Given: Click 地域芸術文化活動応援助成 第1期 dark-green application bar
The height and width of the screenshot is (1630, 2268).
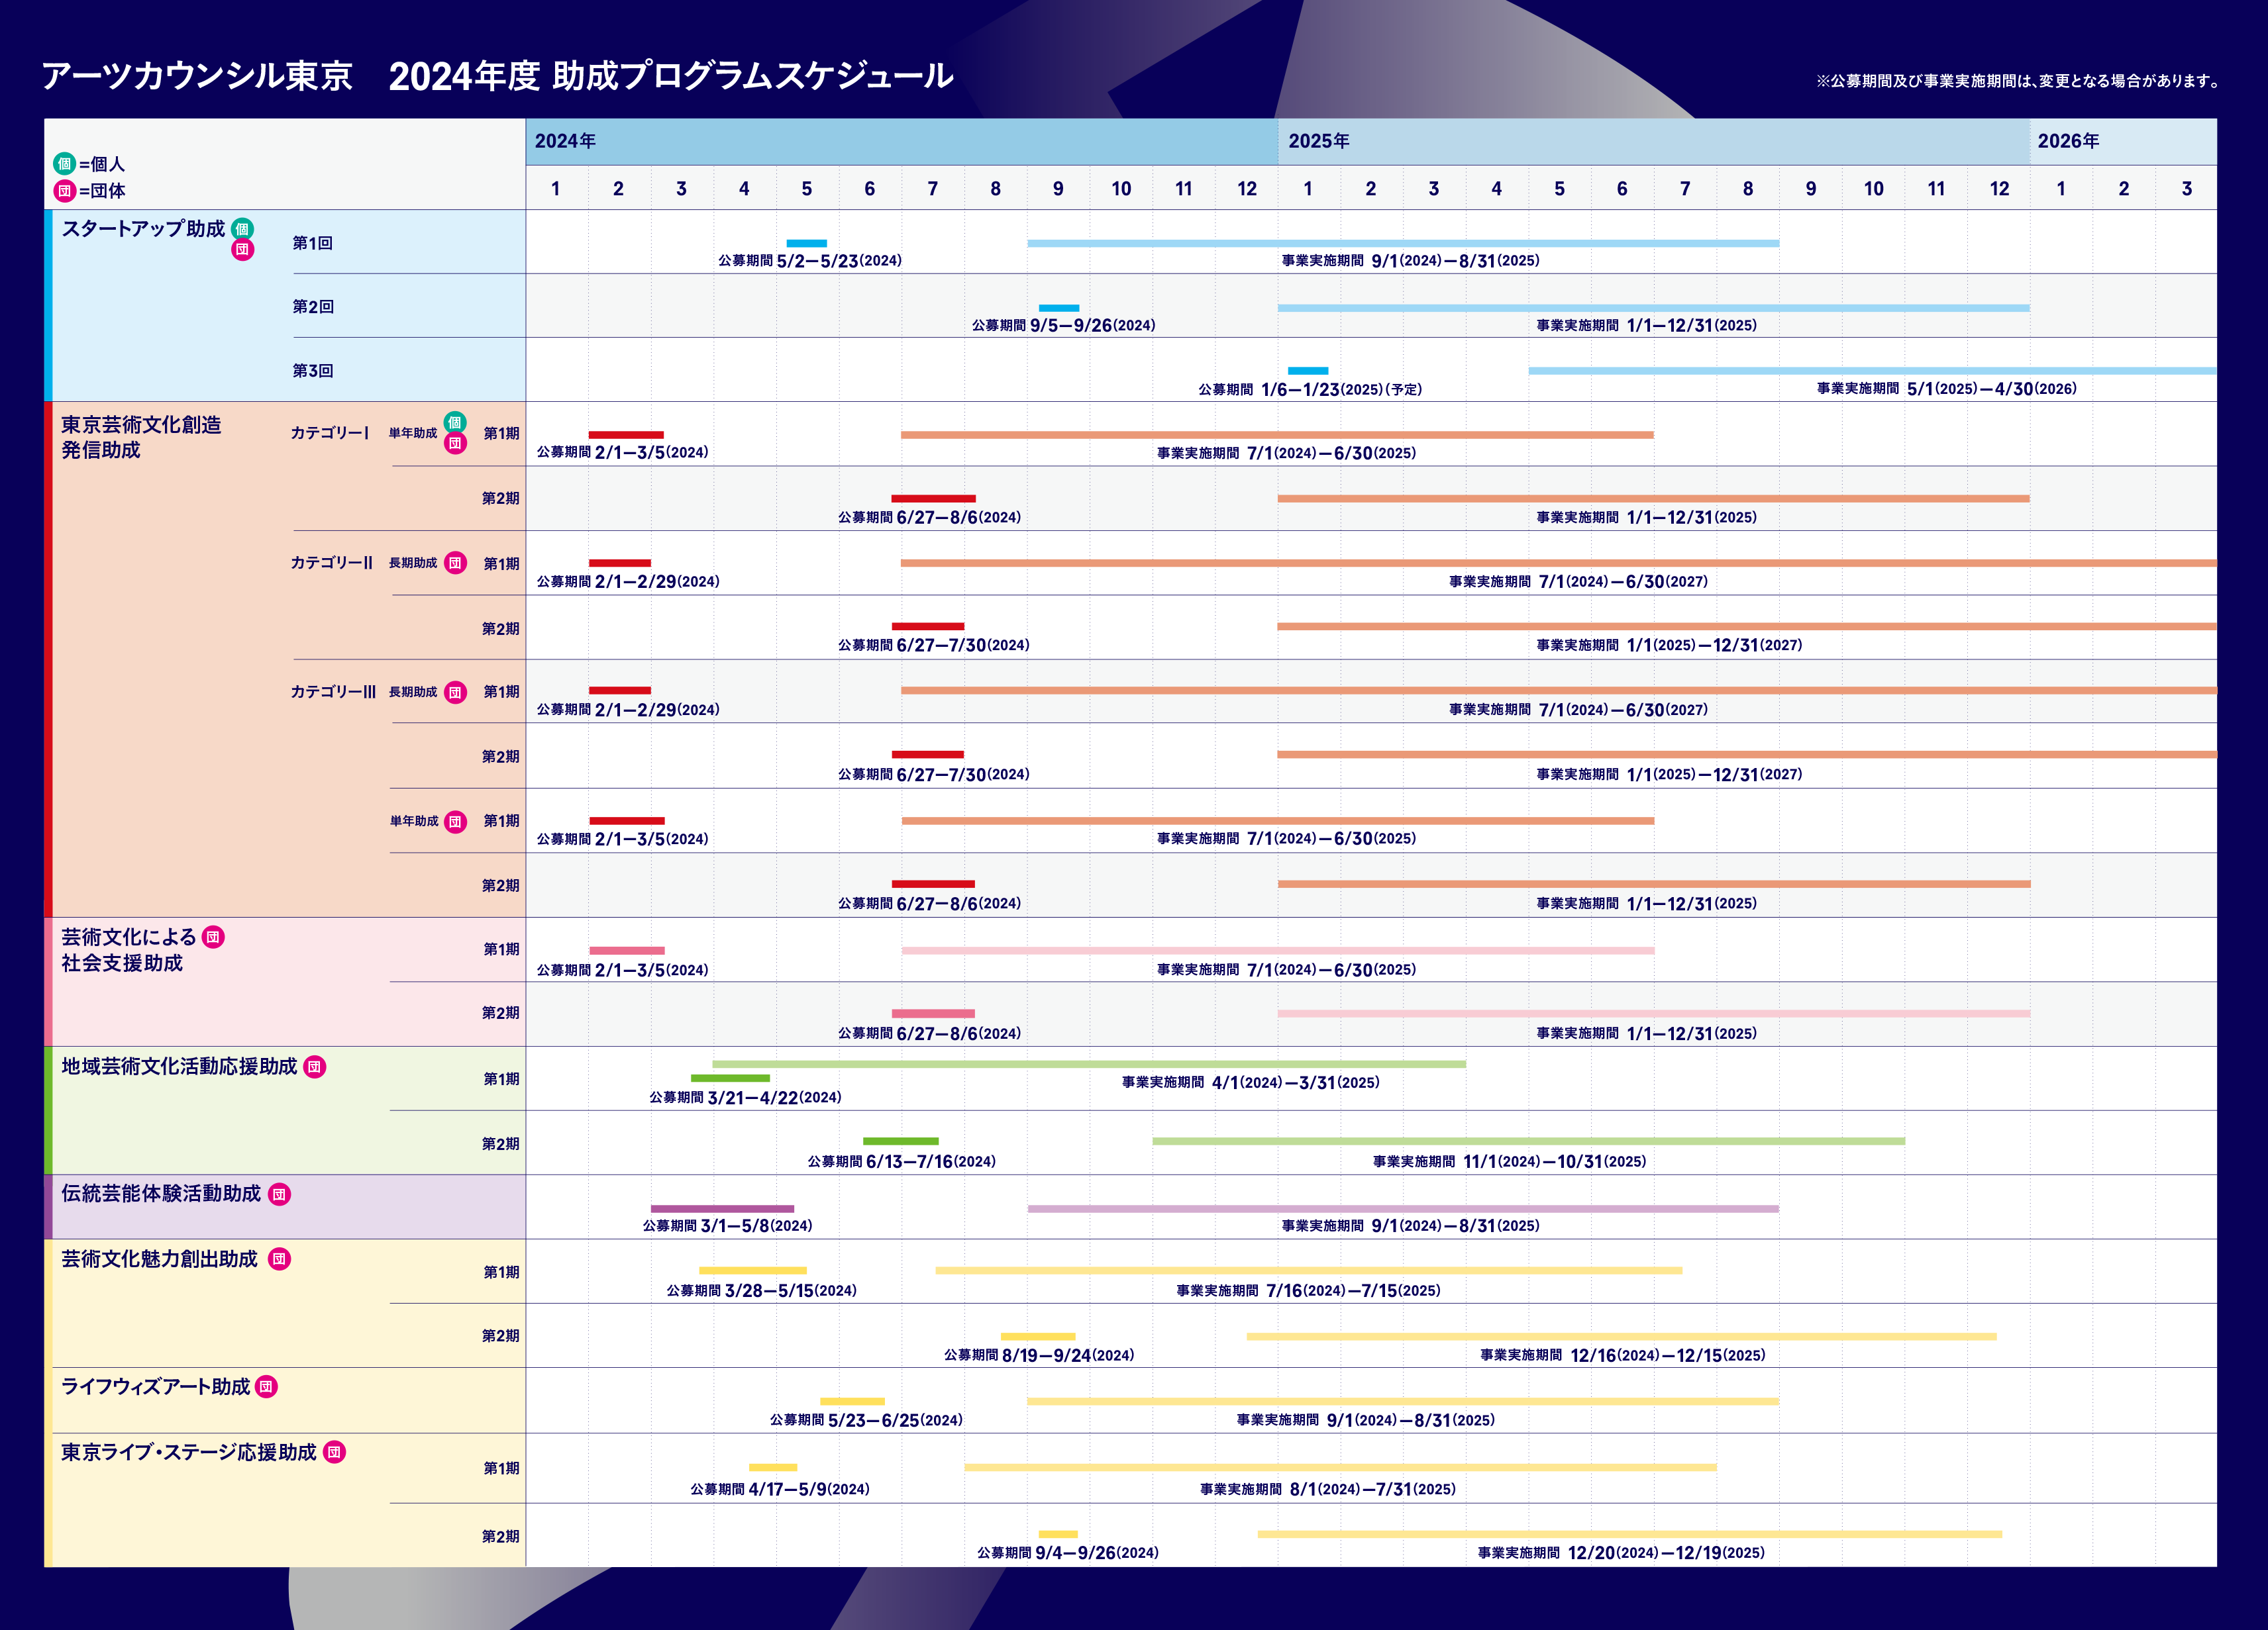Looking at the screenshot, I should point(730,1079).
